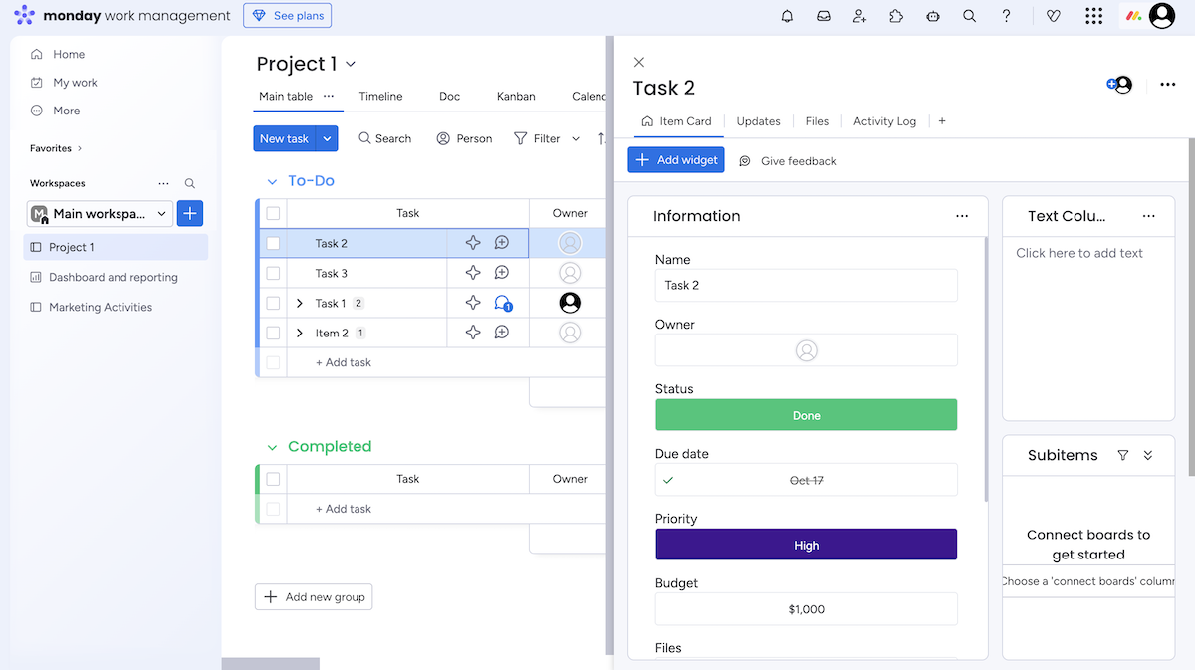Check the Task 3 row checkbox
This screenshot has width=1195, height=670.
pos(273,273)
